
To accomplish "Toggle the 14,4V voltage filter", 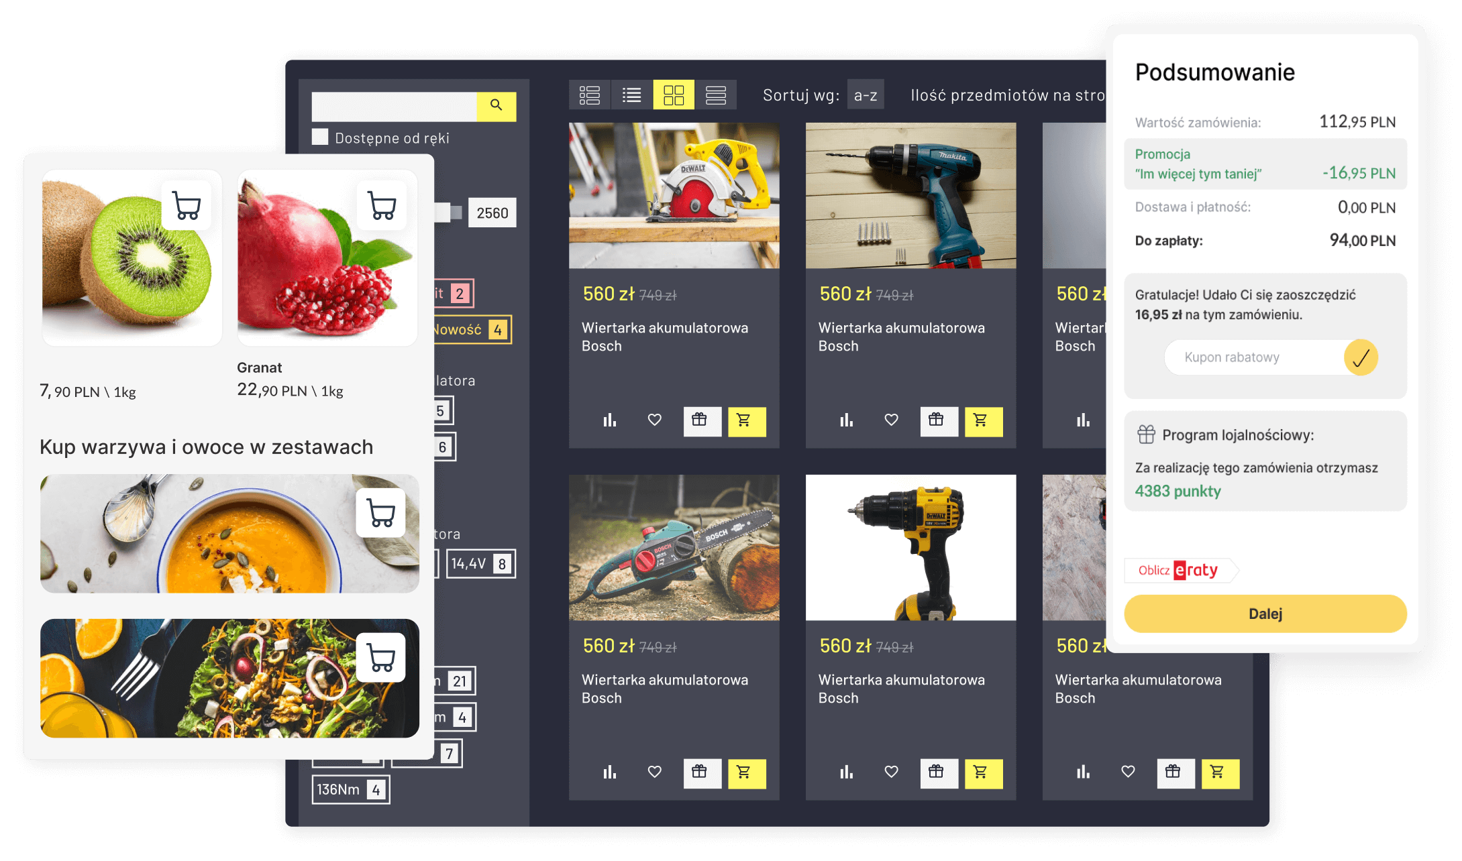I will tap(480, 564).
